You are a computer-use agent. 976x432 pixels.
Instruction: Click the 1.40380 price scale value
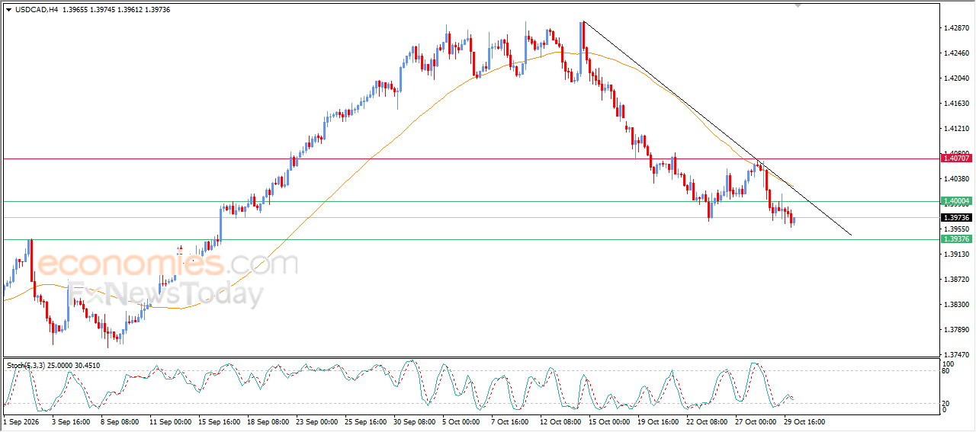coord(956,179)
